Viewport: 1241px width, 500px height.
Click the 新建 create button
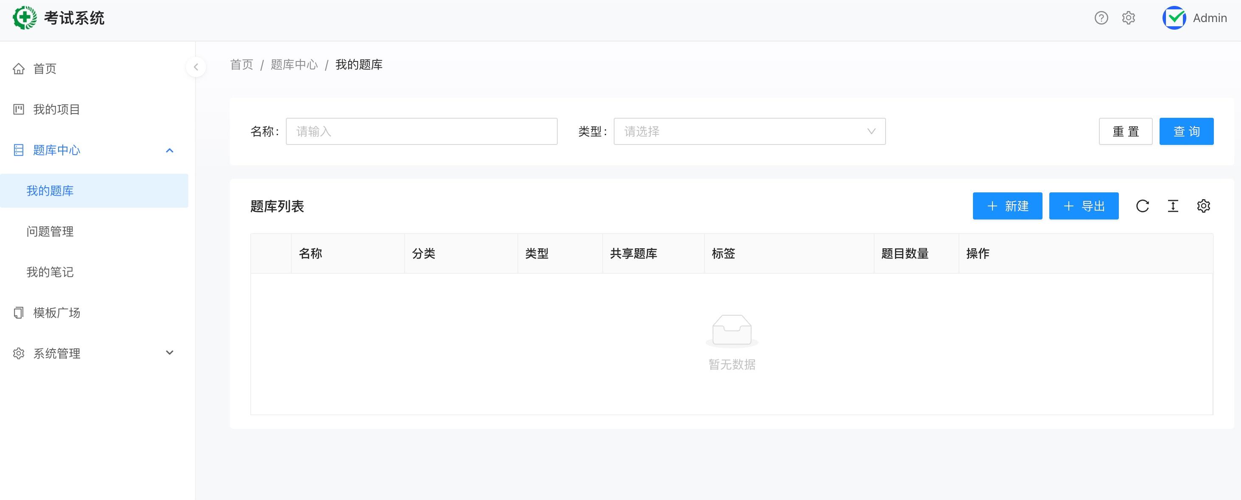[x=1007, y=206]
